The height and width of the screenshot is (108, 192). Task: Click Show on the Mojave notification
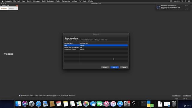tap(187, 6)
